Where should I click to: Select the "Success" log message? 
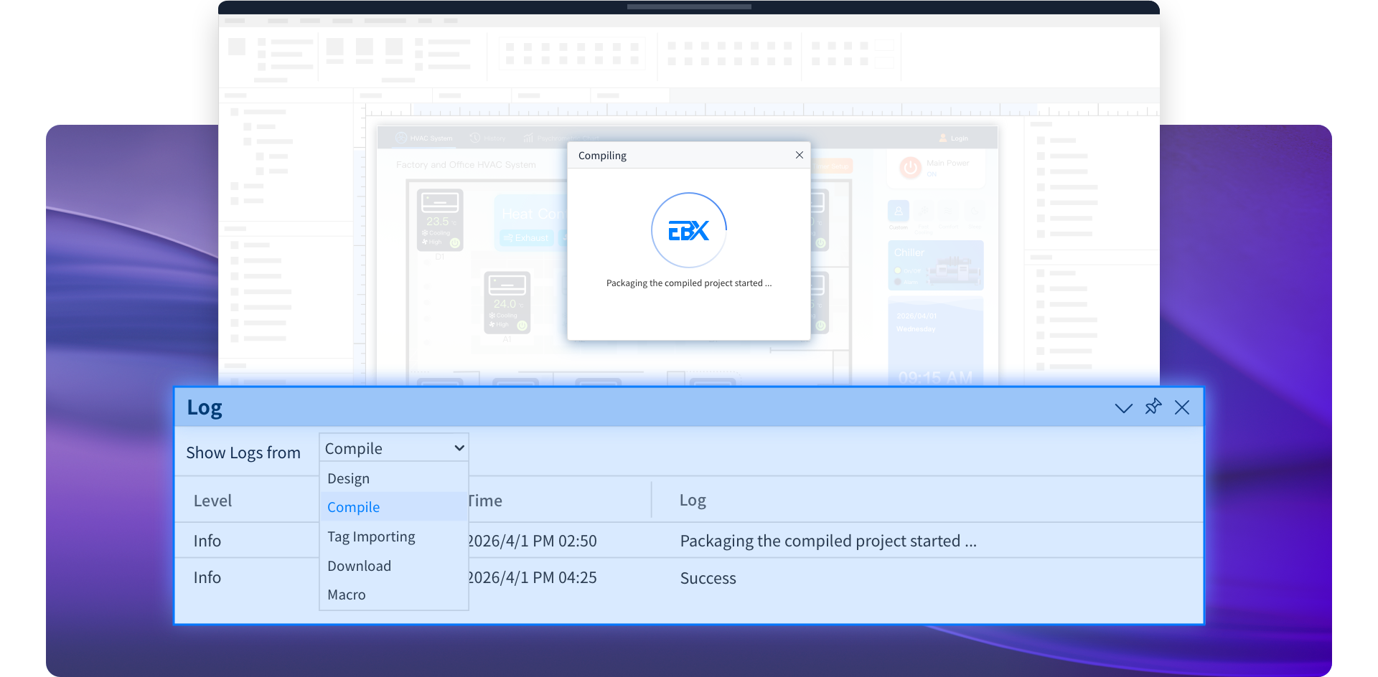(708, 578)
